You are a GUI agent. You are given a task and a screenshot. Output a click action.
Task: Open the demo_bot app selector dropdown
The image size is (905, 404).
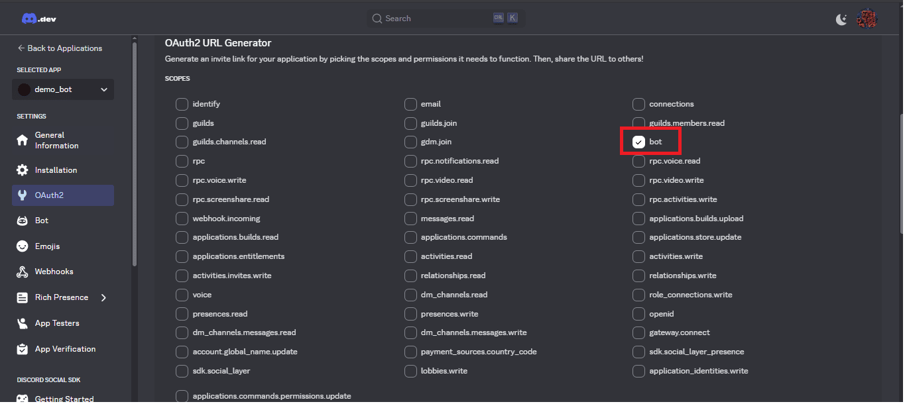[x=63, y=89]
